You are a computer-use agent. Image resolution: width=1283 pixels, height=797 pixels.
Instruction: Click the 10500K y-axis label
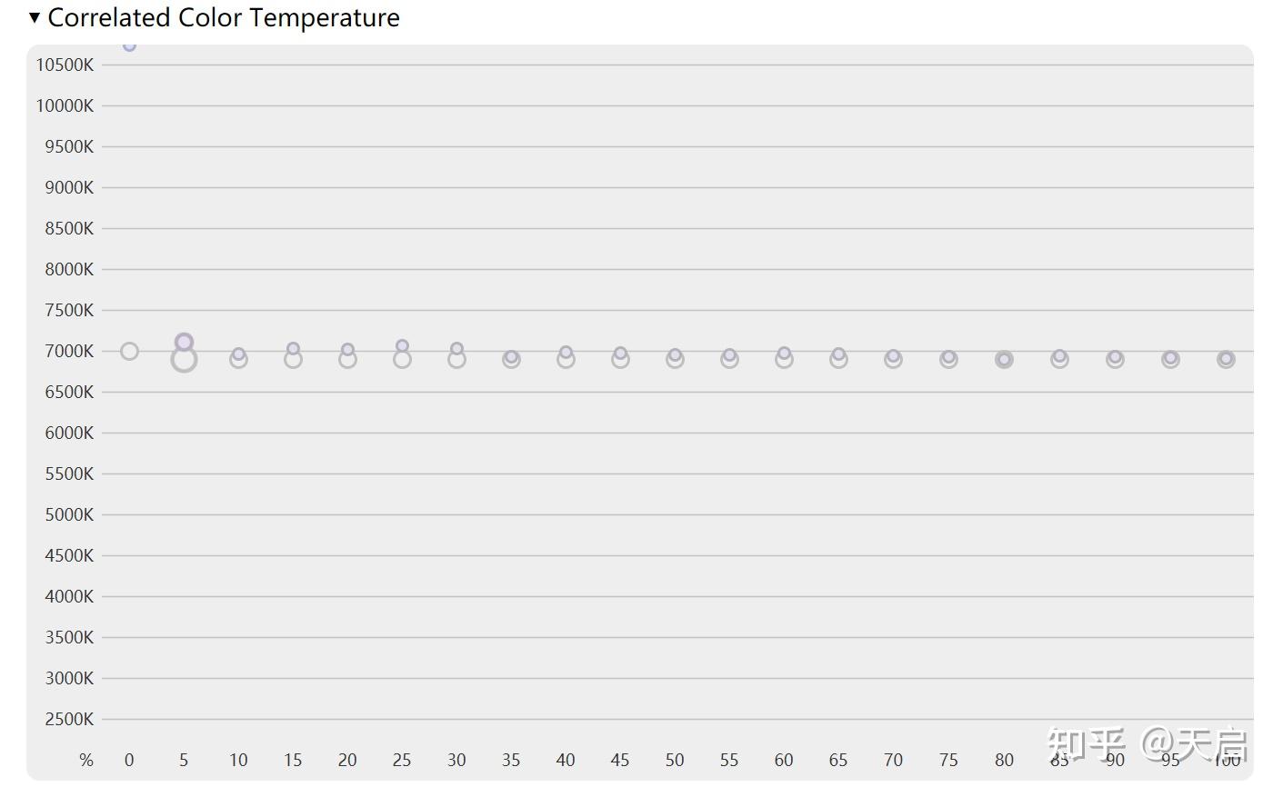(x=65, y=65)
